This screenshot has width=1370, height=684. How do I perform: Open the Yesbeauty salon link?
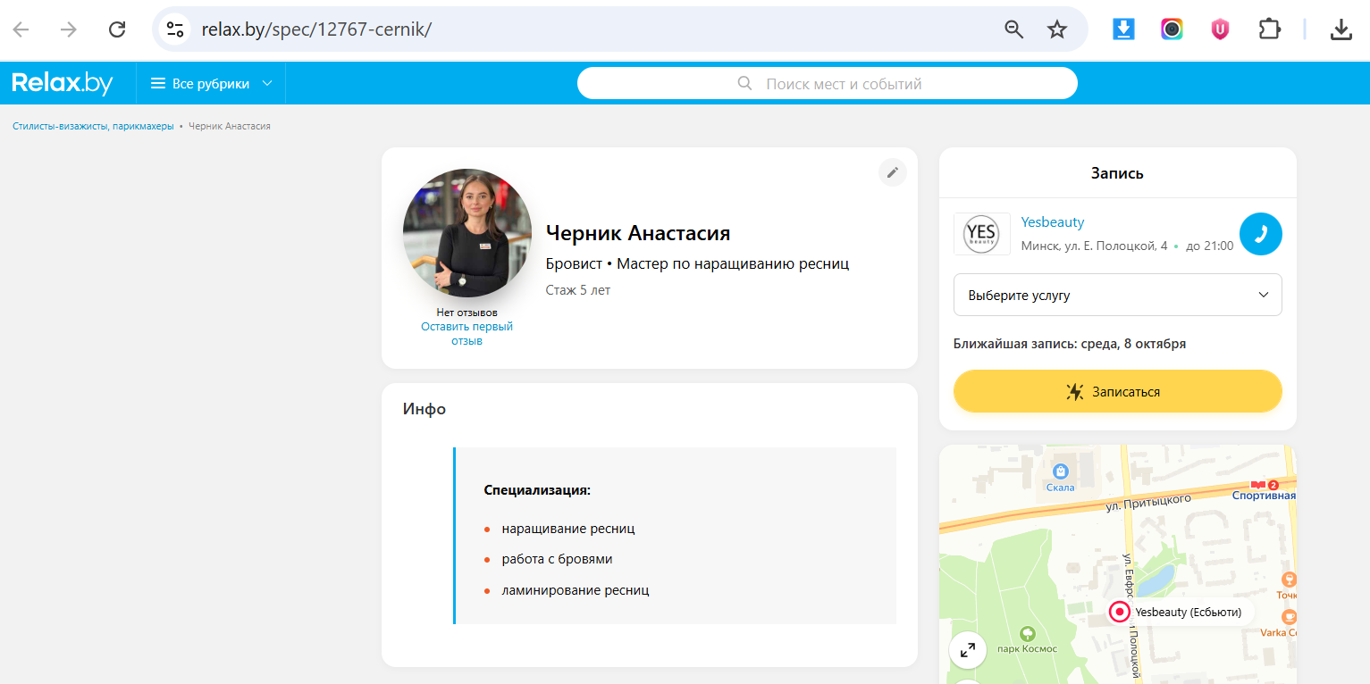(x=1053, y=222)
